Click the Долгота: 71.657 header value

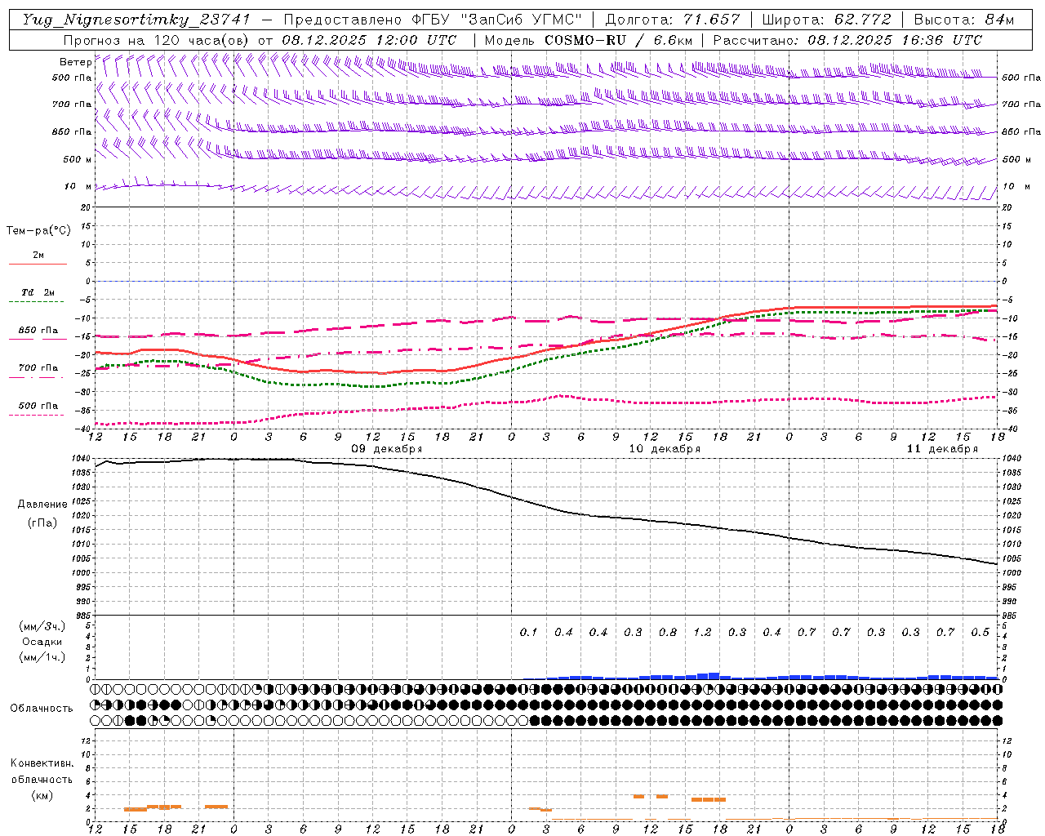click(x=673, y=20)
